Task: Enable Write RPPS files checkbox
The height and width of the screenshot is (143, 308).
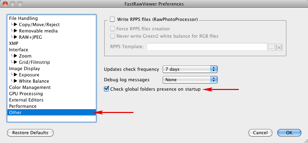Action: click(112, 20)
